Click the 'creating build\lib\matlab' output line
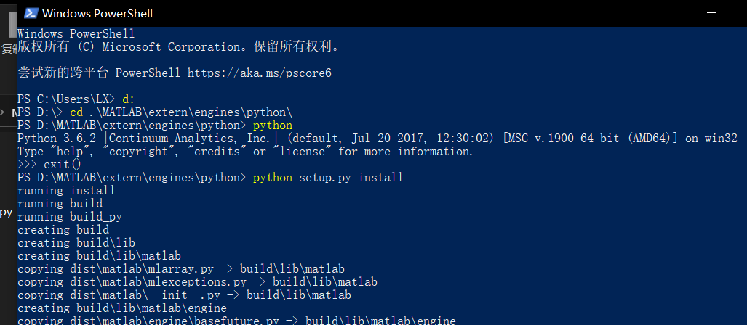The image size is (747, 325). (99, 256)
